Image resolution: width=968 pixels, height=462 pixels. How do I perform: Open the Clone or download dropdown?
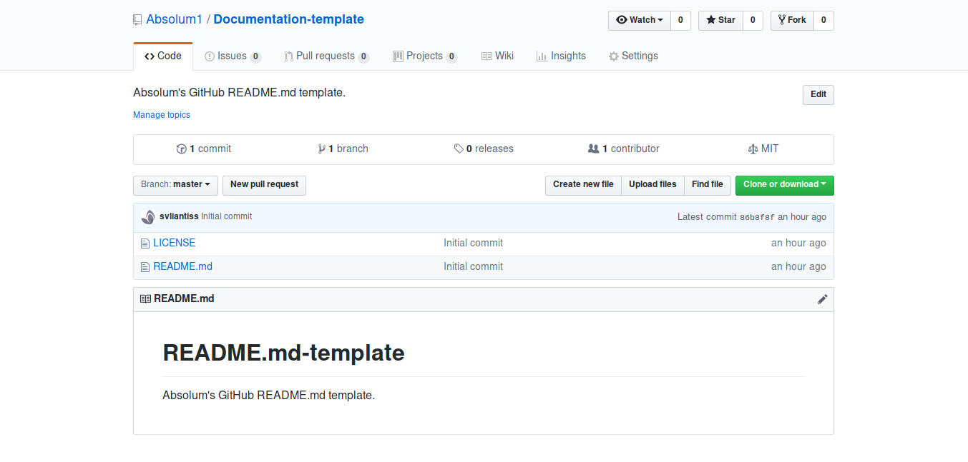[x=784, y=184]
